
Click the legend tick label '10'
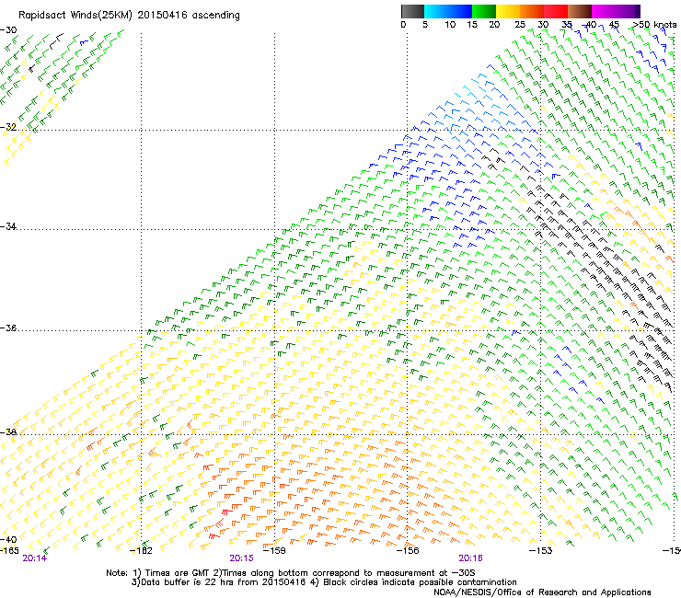point(450,25)
